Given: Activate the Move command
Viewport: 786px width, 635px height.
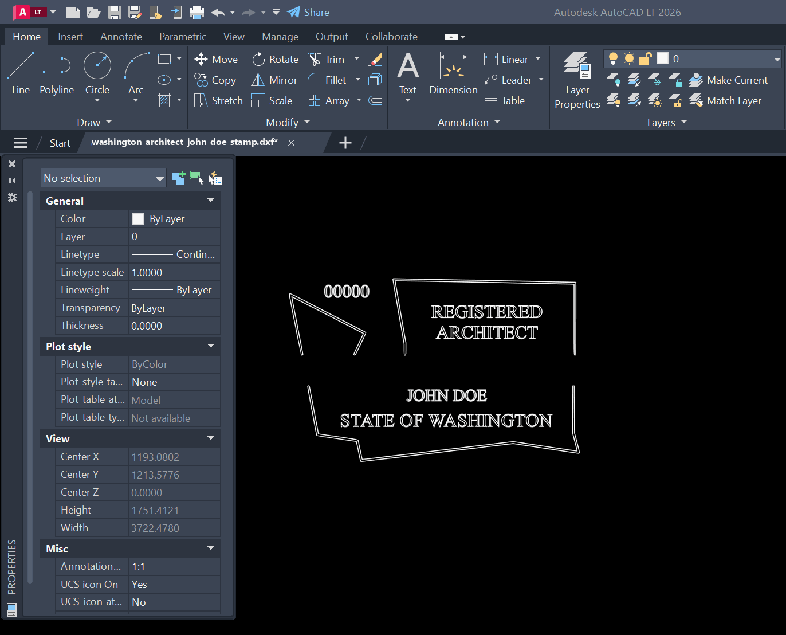Looking at the screenshot, I should tap(216, 59).
